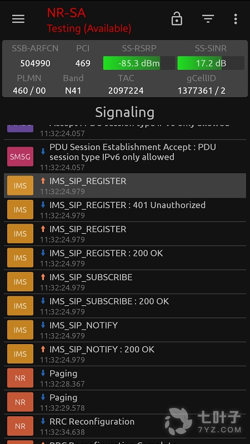Click the SS-SINR 17.2 dB signal bar

tap(211, 63)
